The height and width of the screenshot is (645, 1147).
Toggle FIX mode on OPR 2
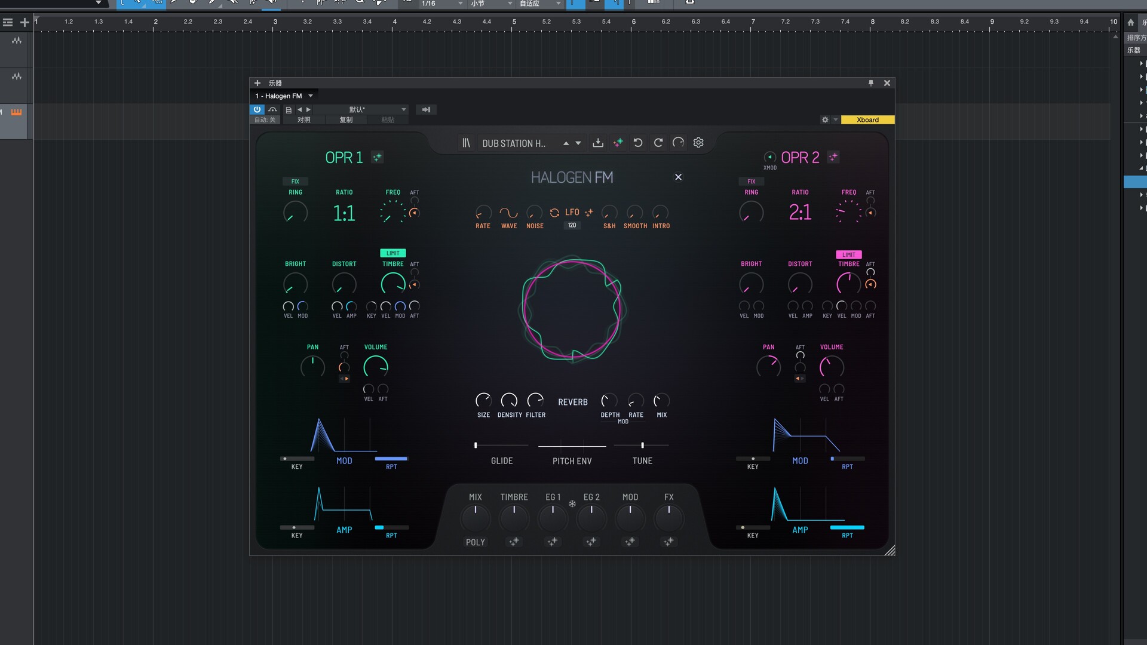[751, 182]
